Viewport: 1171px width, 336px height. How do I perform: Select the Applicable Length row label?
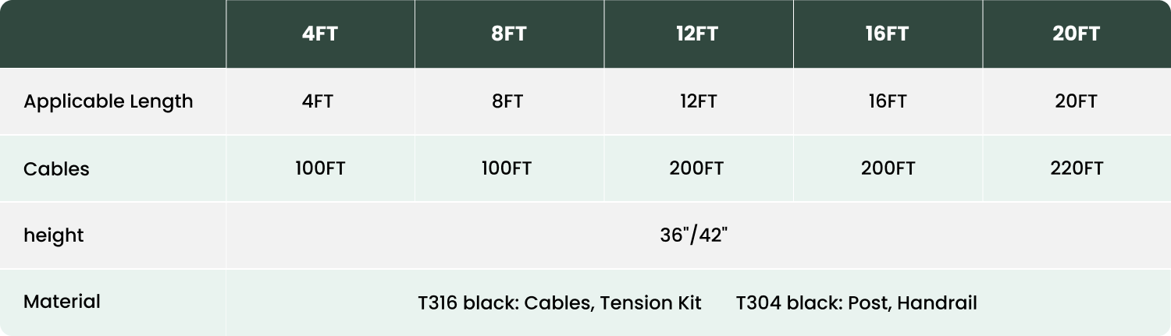(x=109, y=101)
